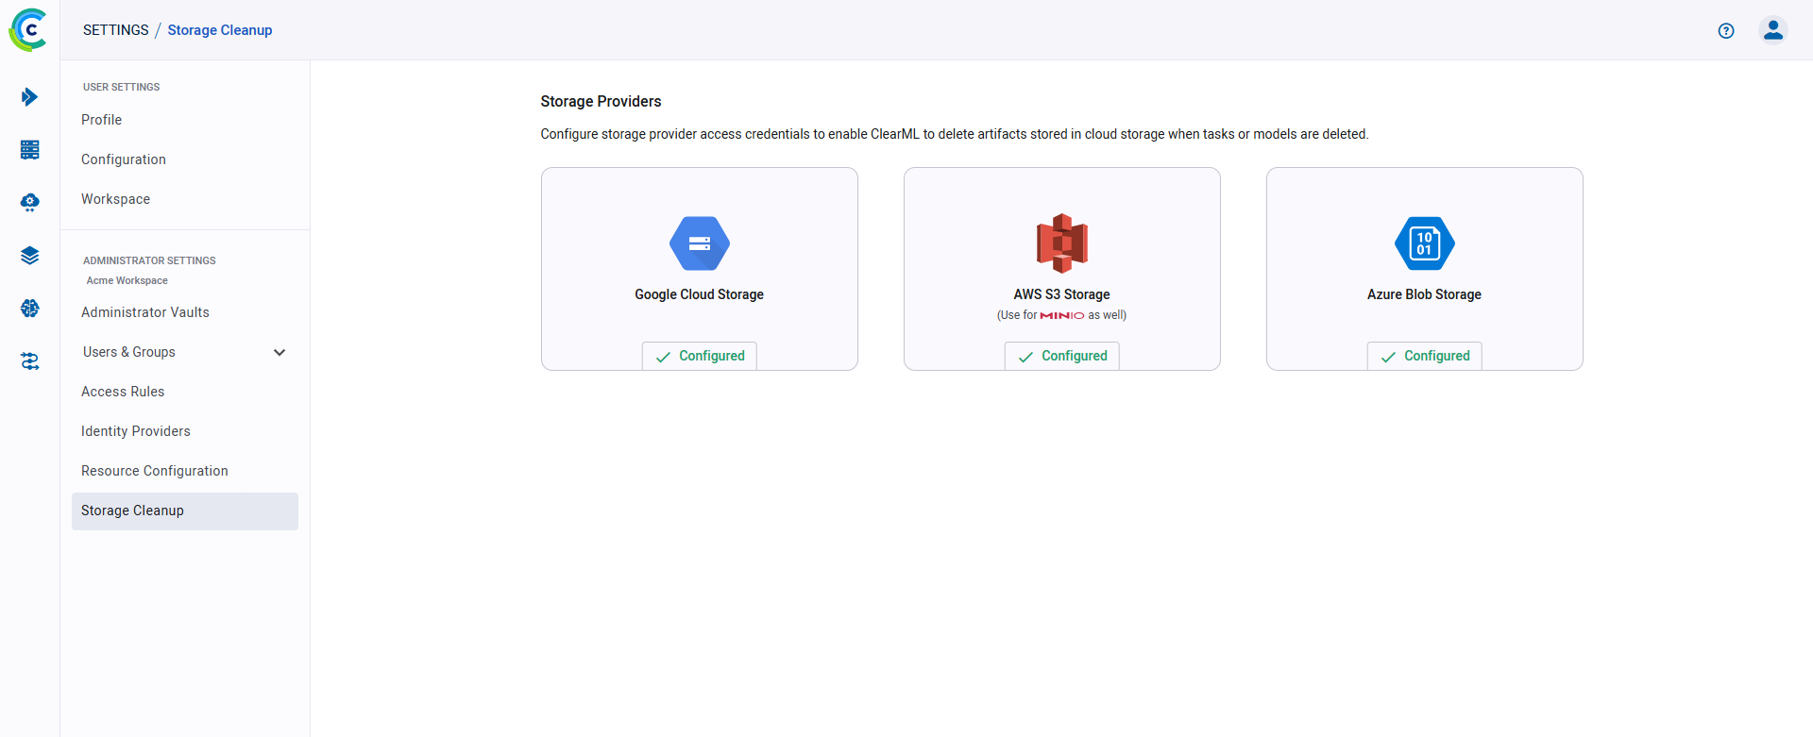This screenshot has height=737, width=1813.
Task: Open the user profile avatar menu
Action: (1773, 30)
